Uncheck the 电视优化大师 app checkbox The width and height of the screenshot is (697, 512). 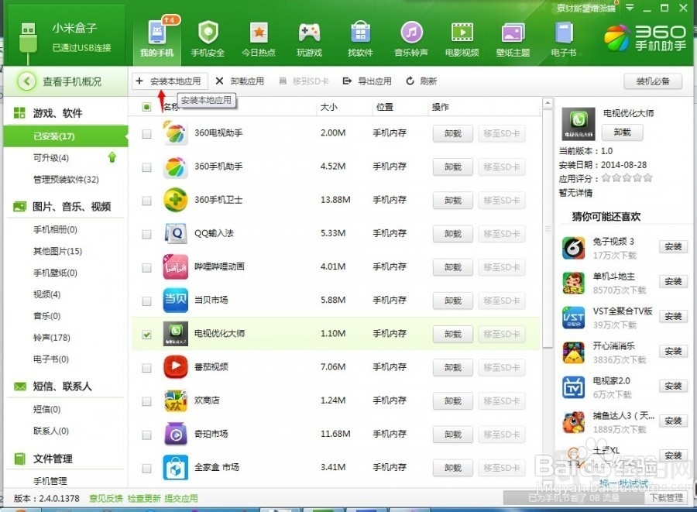[x=146, y=334]
